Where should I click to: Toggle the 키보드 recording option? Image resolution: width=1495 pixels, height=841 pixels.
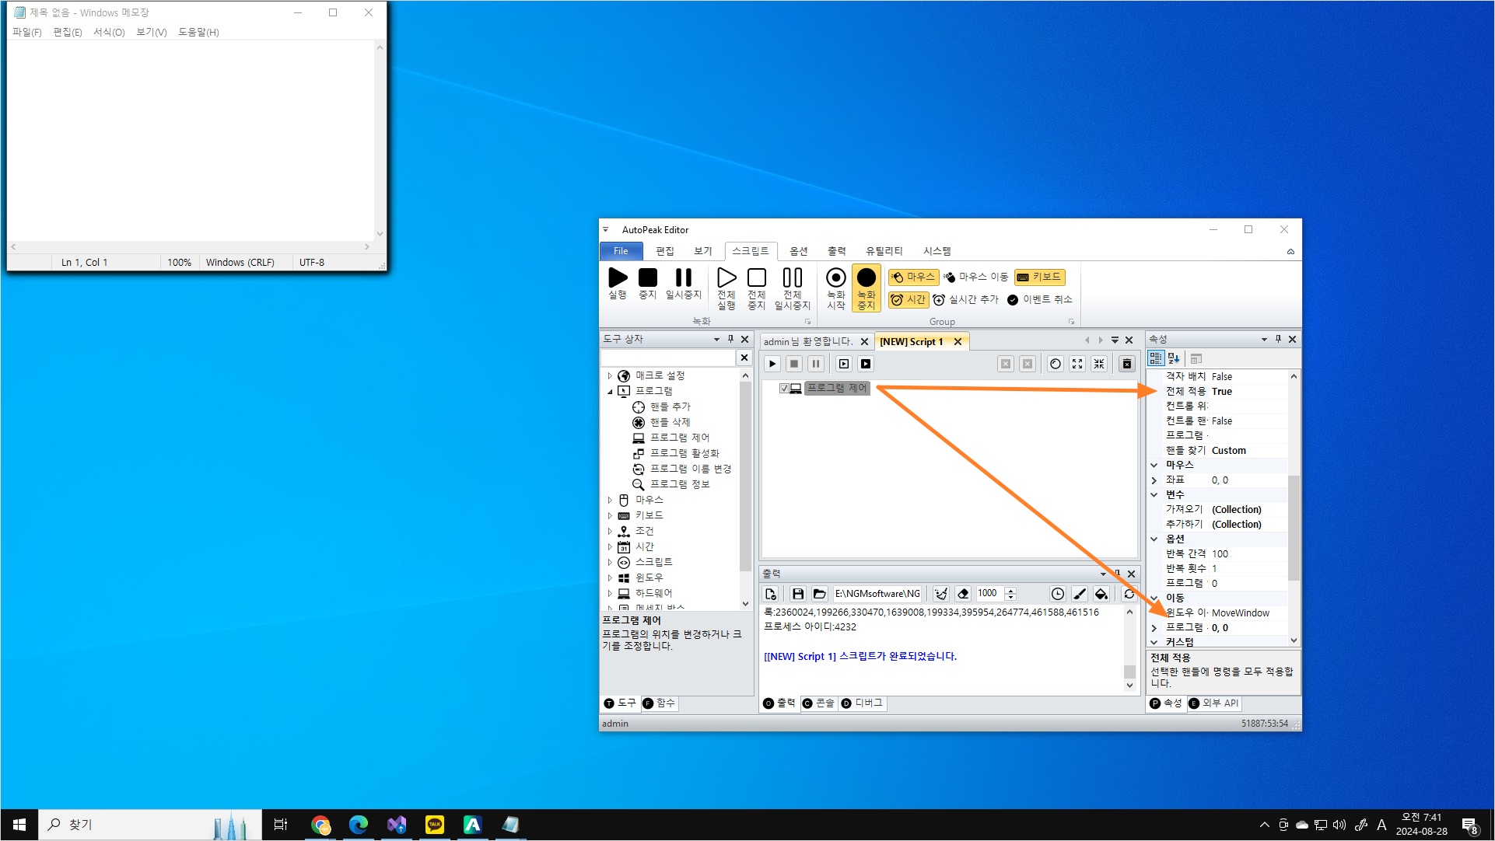point(1039,277)
